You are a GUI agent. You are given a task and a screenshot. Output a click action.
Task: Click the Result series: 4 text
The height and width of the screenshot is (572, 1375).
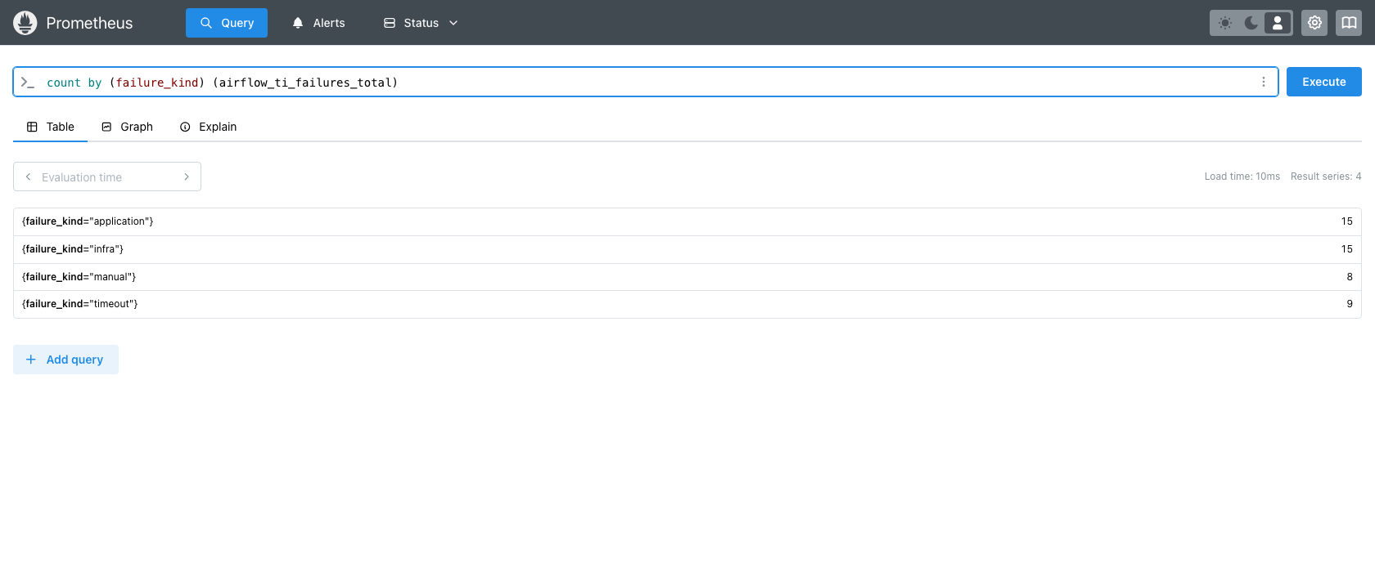[x=1326, y=177]
